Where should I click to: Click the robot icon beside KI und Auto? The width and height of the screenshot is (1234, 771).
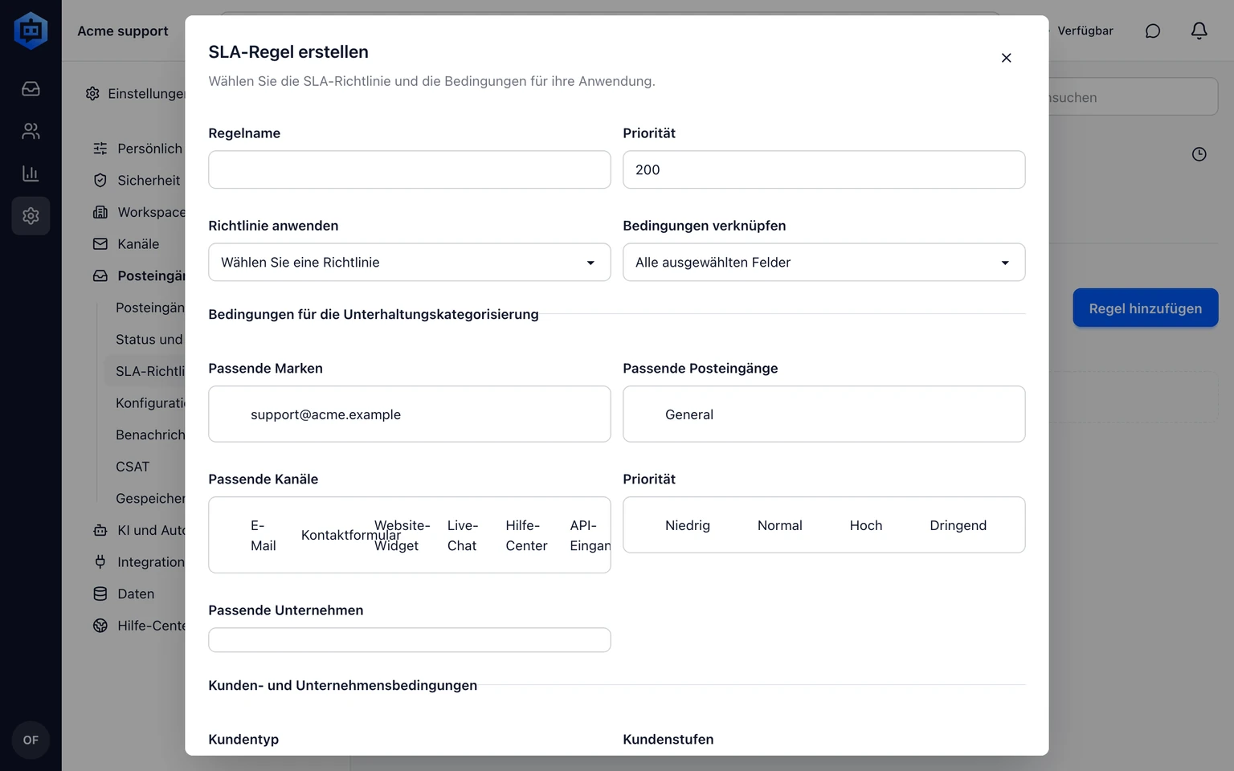tap(100, 530)
